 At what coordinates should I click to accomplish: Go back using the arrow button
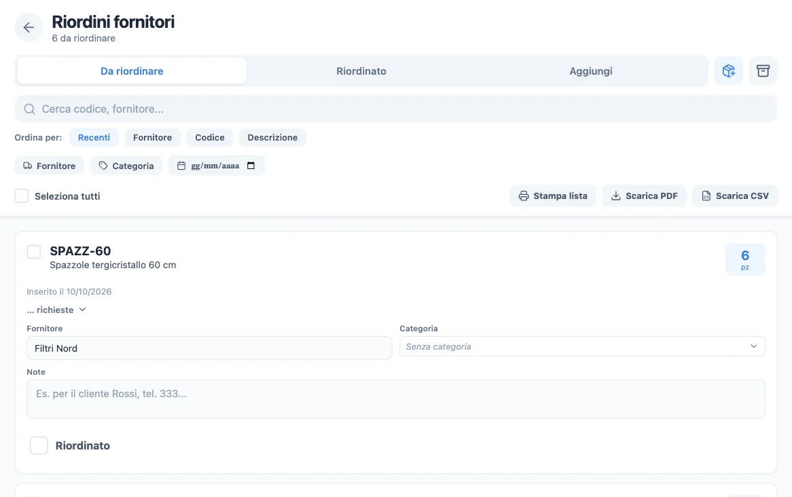[x=29, y=27]
